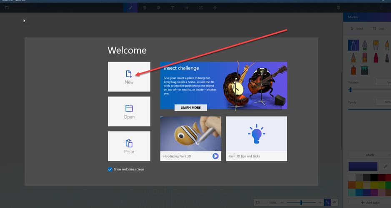Select the Fill bucket tool
The height and width of the screenshot is (208, 391).
pyautogui.click(x=365, y=70)
